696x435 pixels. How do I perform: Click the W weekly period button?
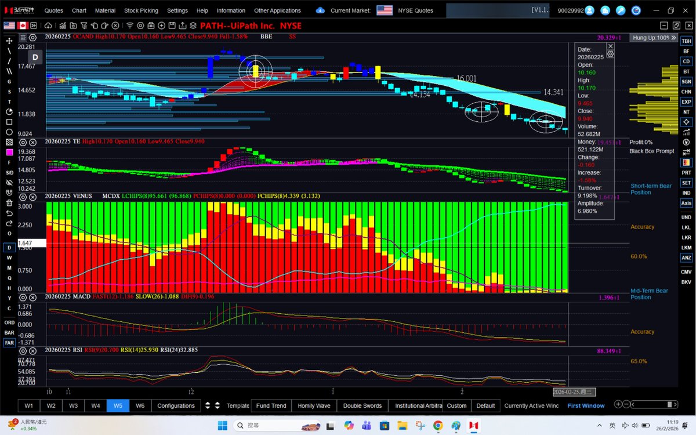click(9, 258)
